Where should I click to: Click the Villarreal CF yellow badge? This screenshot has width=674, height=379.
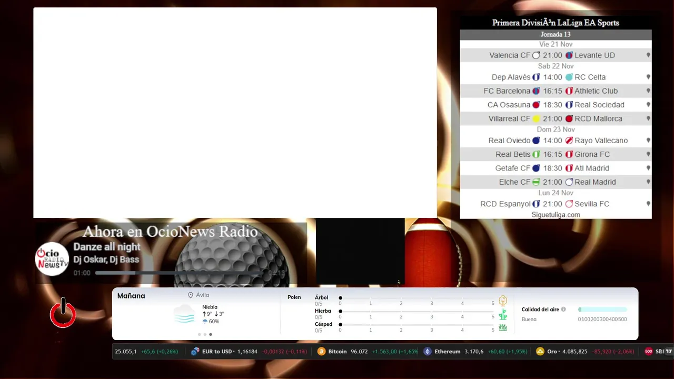pos(536,119)
